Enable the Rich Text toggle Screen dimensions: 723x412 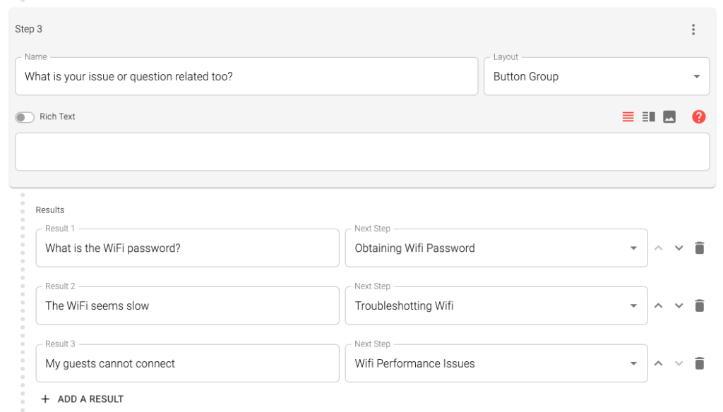[25, 117]
